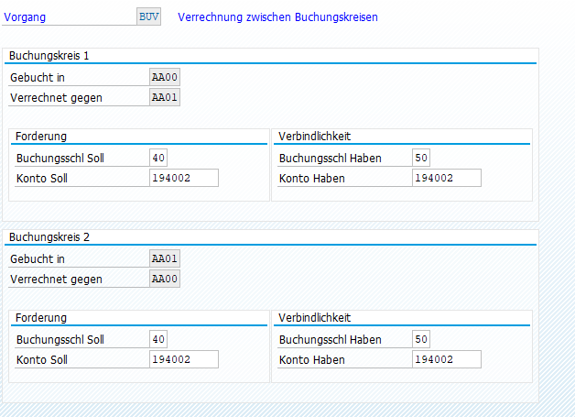575x417 pixels.
Task: Click the Verbindlichkeit heading in Buchungskreis 2
Action: (312, 318)
